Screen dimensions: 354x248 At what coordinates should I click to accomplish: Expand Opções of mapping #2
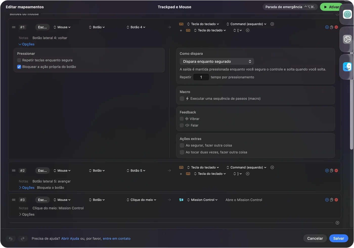tap(27, 188)
